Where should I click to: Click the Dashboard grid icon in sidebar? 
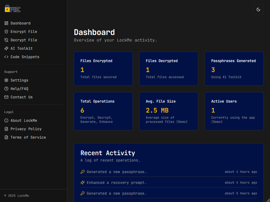(x=6, y=23)
